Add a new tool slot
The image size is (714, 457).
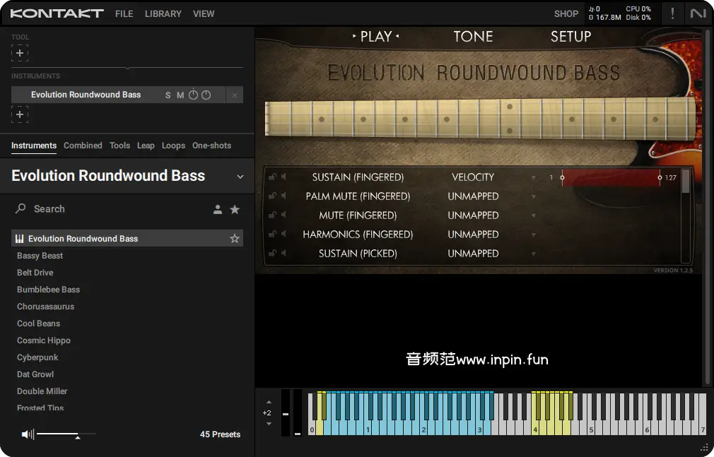[x=20, y=53]
